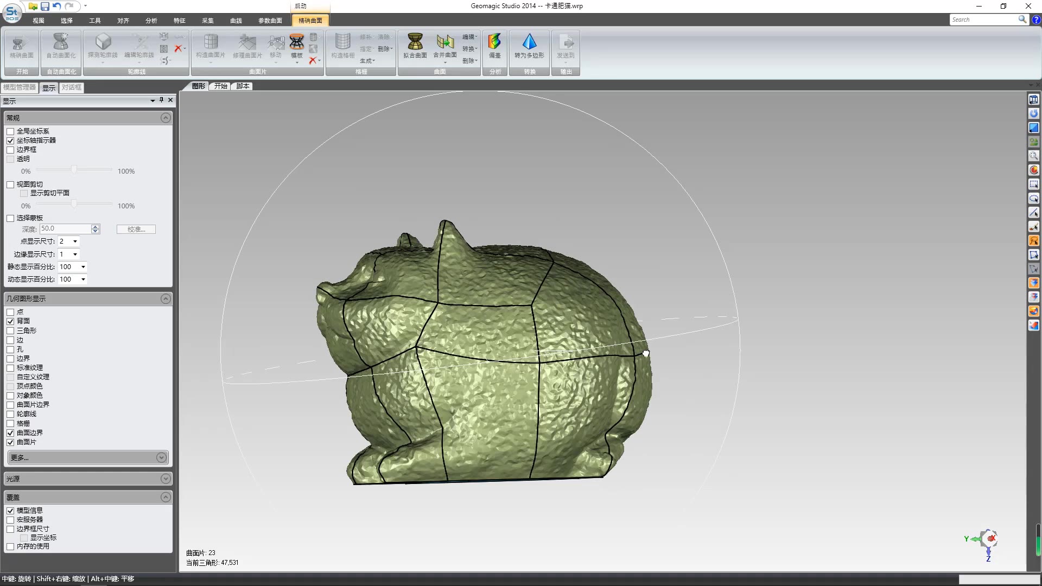This screenshot has width=1042, height=586.
Task: Select the paintbrush selection tool
Action: 1034,226
